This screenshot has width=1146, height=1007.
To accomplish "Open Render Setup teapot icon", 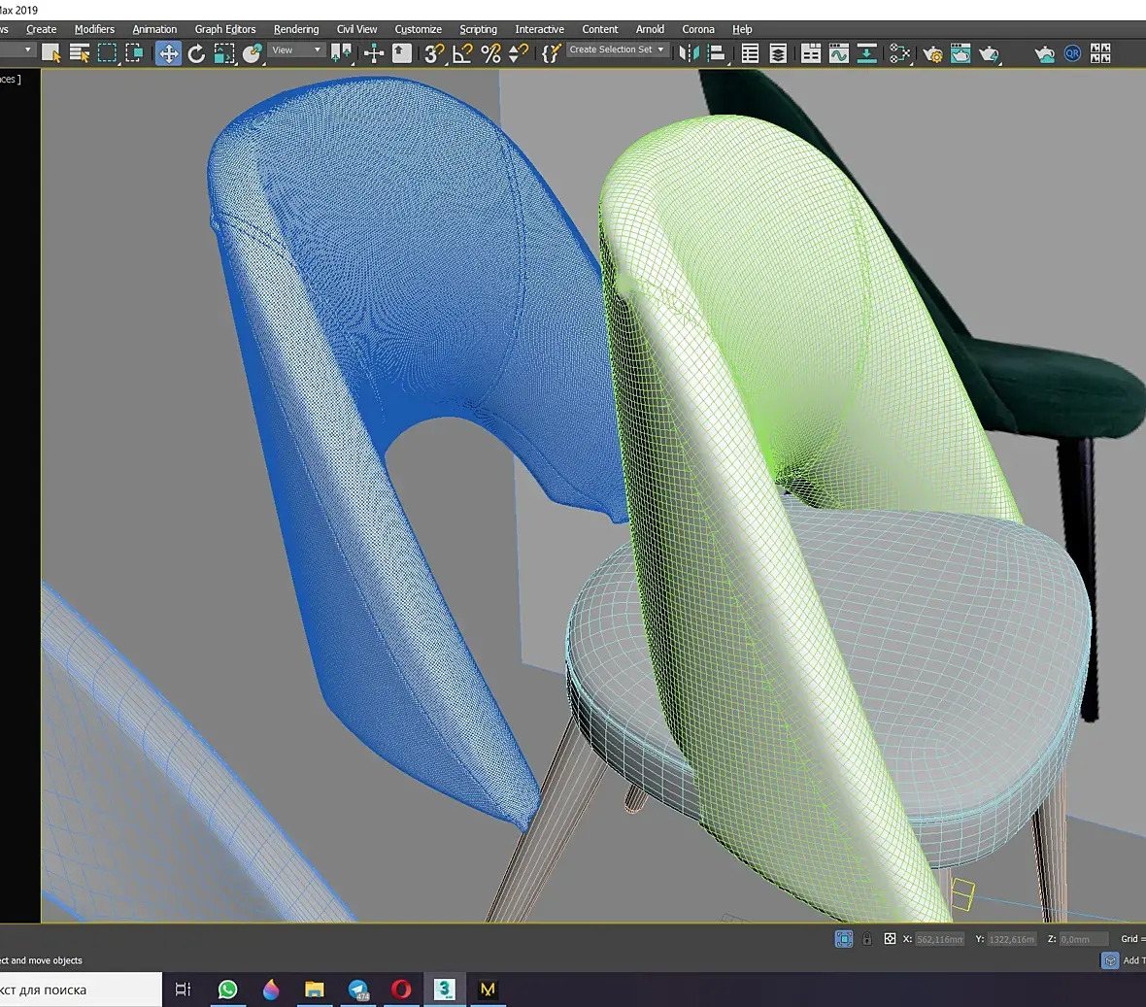I will pos(932,53).
